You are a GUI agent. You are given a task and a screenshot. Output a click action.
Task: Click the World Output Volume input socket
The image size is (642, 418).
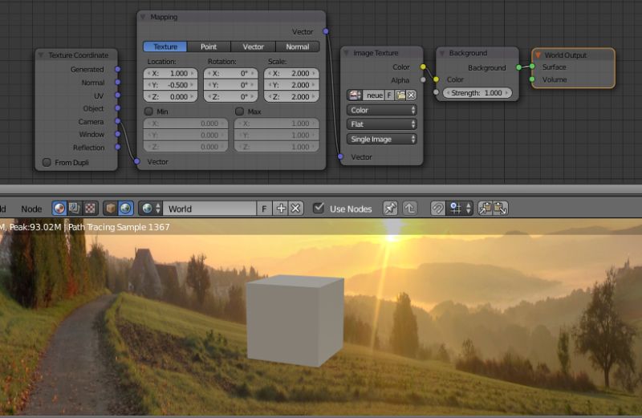pyautogui.click(x=532, y=79)
